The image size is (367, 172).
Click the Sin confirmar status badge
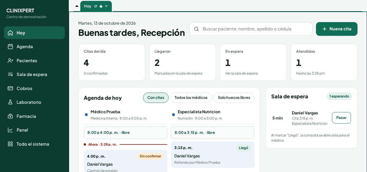tap(150, 156)
